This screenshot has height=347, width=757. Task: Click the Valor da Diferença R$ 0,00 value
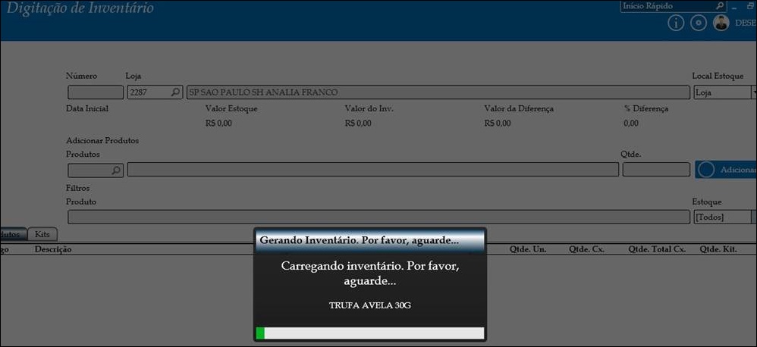point(498,123)
